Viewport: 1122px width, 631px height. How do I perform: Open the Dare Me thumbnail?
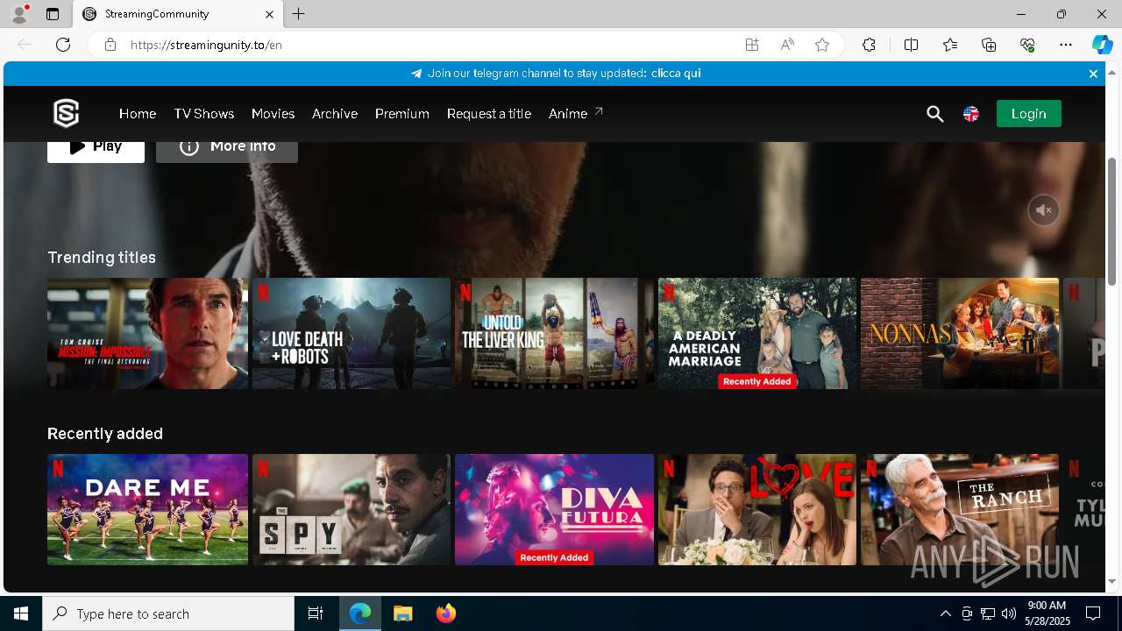[147, 509]
